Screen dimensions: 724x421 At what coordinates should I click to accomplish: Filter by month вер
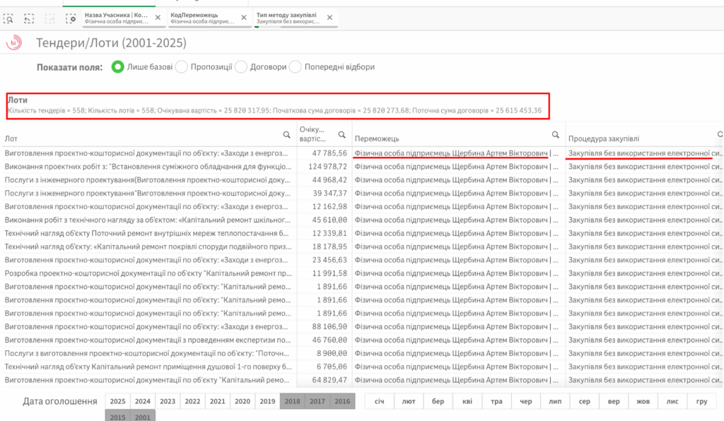(x=614, y=401)
